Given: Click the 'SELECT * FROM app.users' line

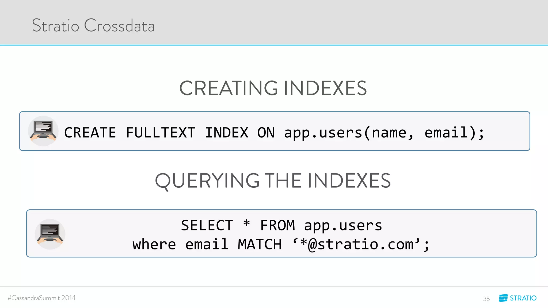Looking at the screenshot, I should tap(281, 225).
